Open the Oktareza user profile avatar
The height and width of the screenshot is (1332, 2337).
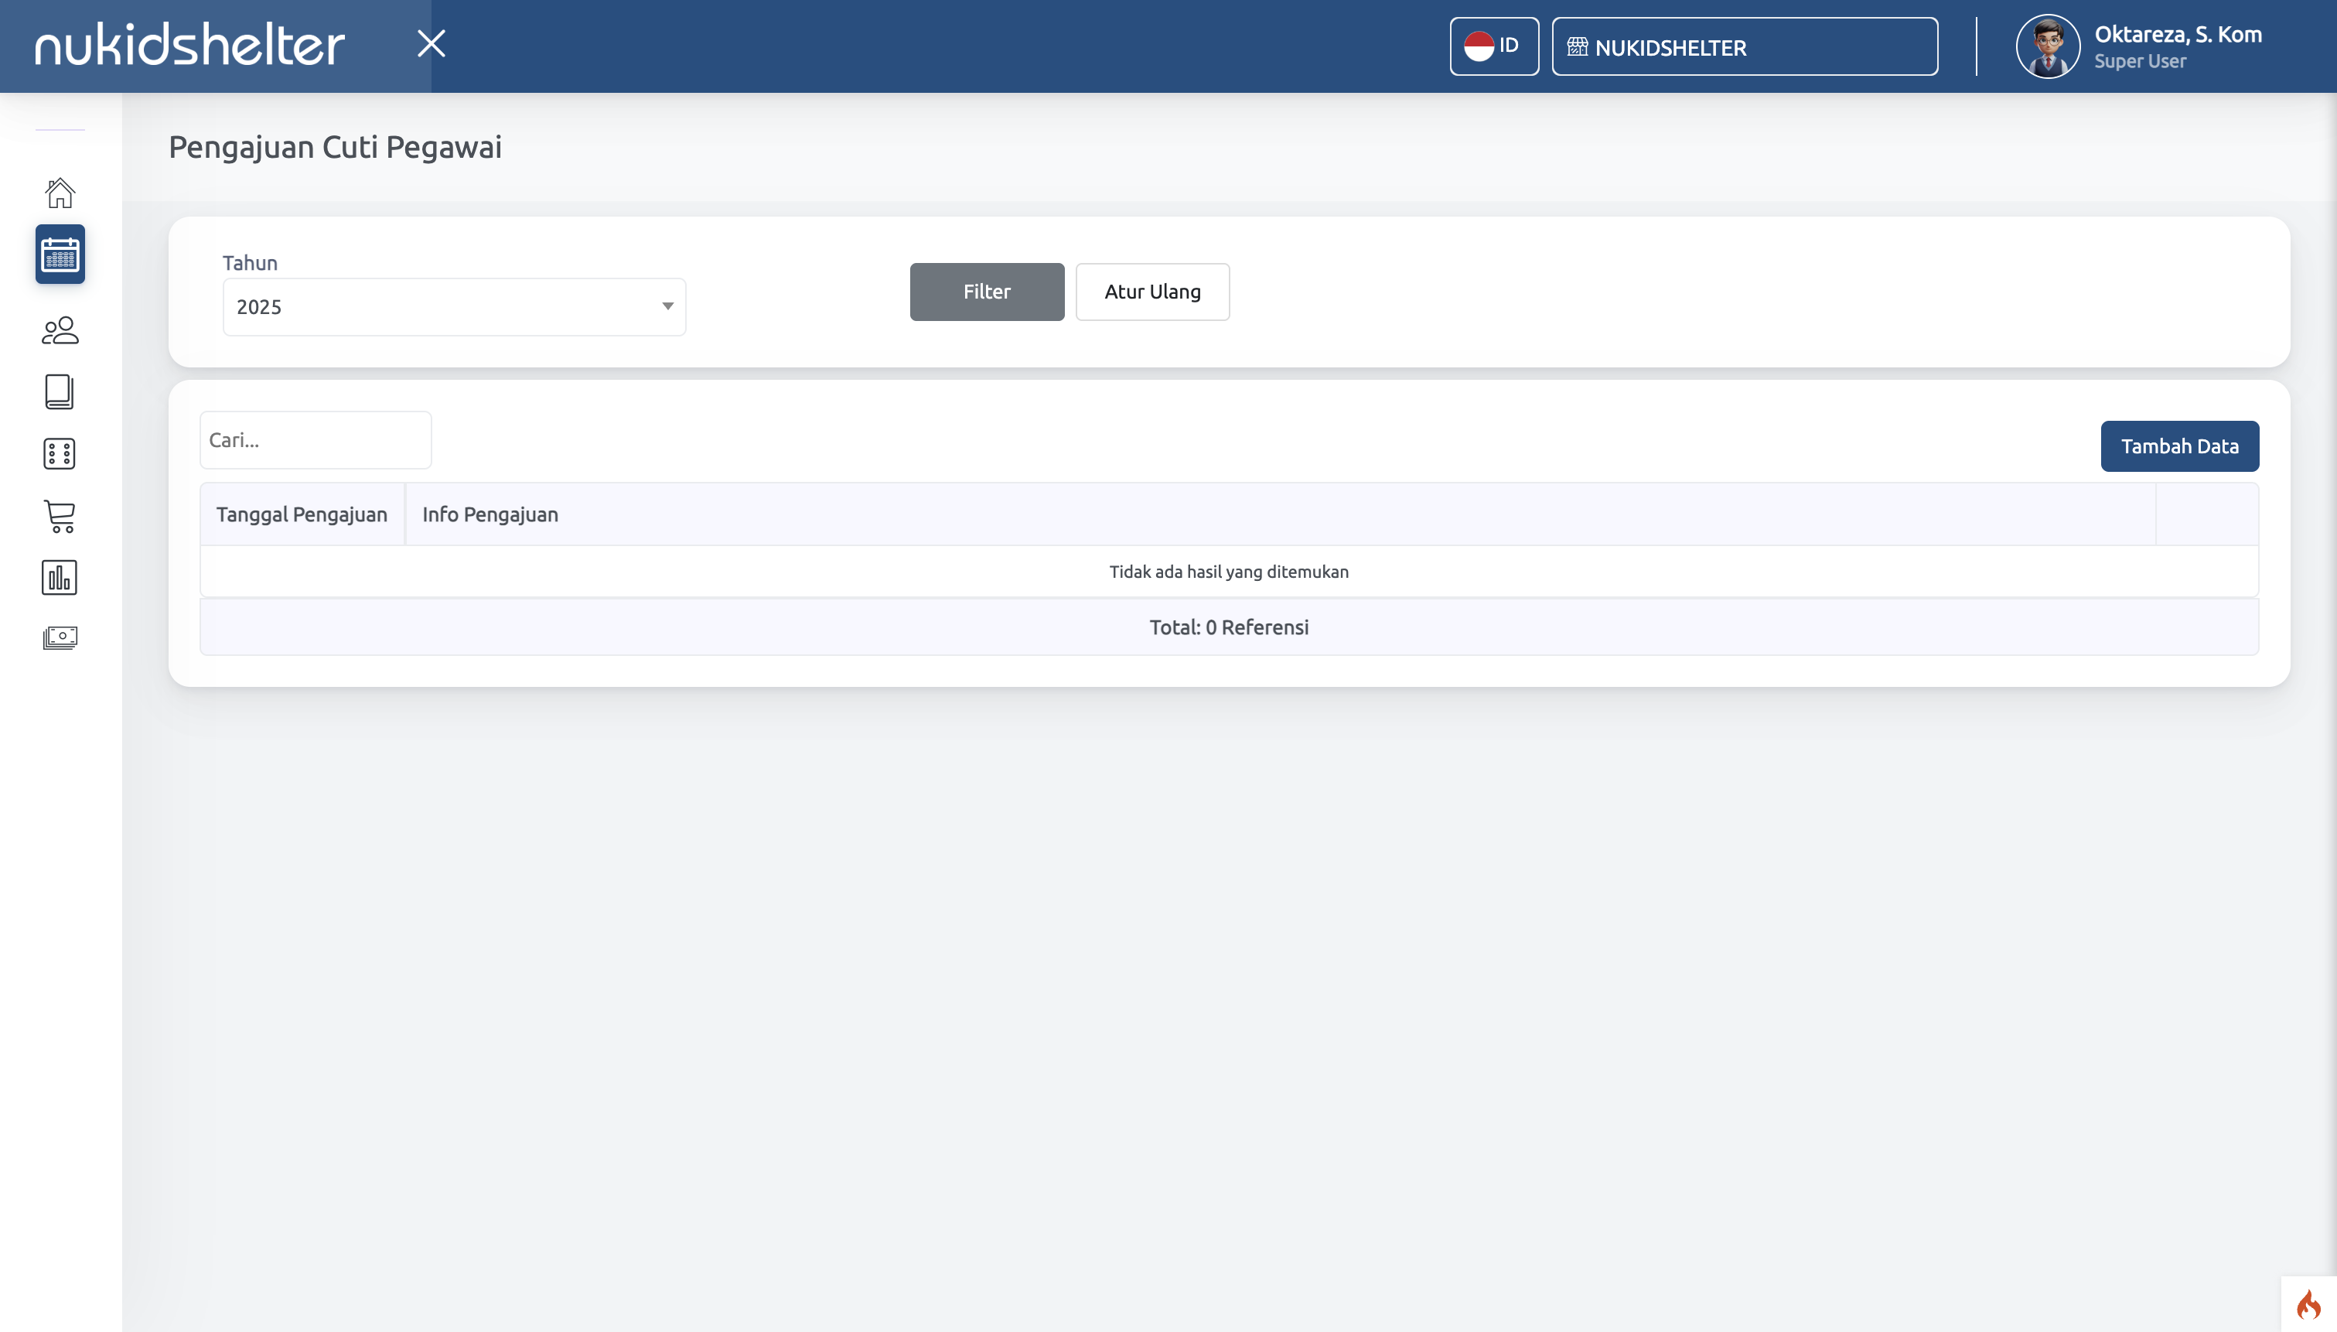click(2047, 46)
